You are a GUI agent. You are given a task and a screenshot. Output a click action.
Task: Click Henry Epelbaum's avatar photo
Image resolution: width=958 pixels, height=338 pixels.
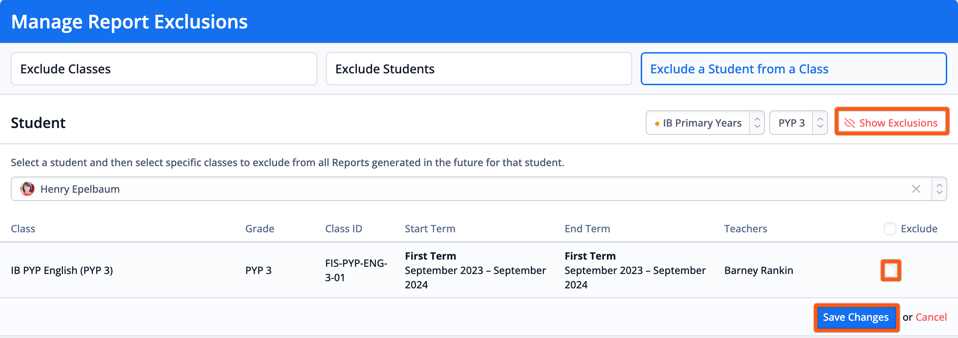click(27, 189)
